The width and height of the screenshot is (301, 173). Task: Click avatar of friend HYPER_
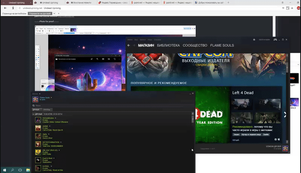[x=38, y=168]
